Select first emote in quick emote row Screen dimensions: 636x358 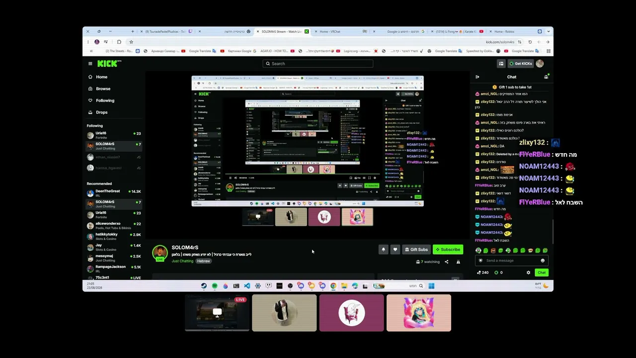click(478, 251)
